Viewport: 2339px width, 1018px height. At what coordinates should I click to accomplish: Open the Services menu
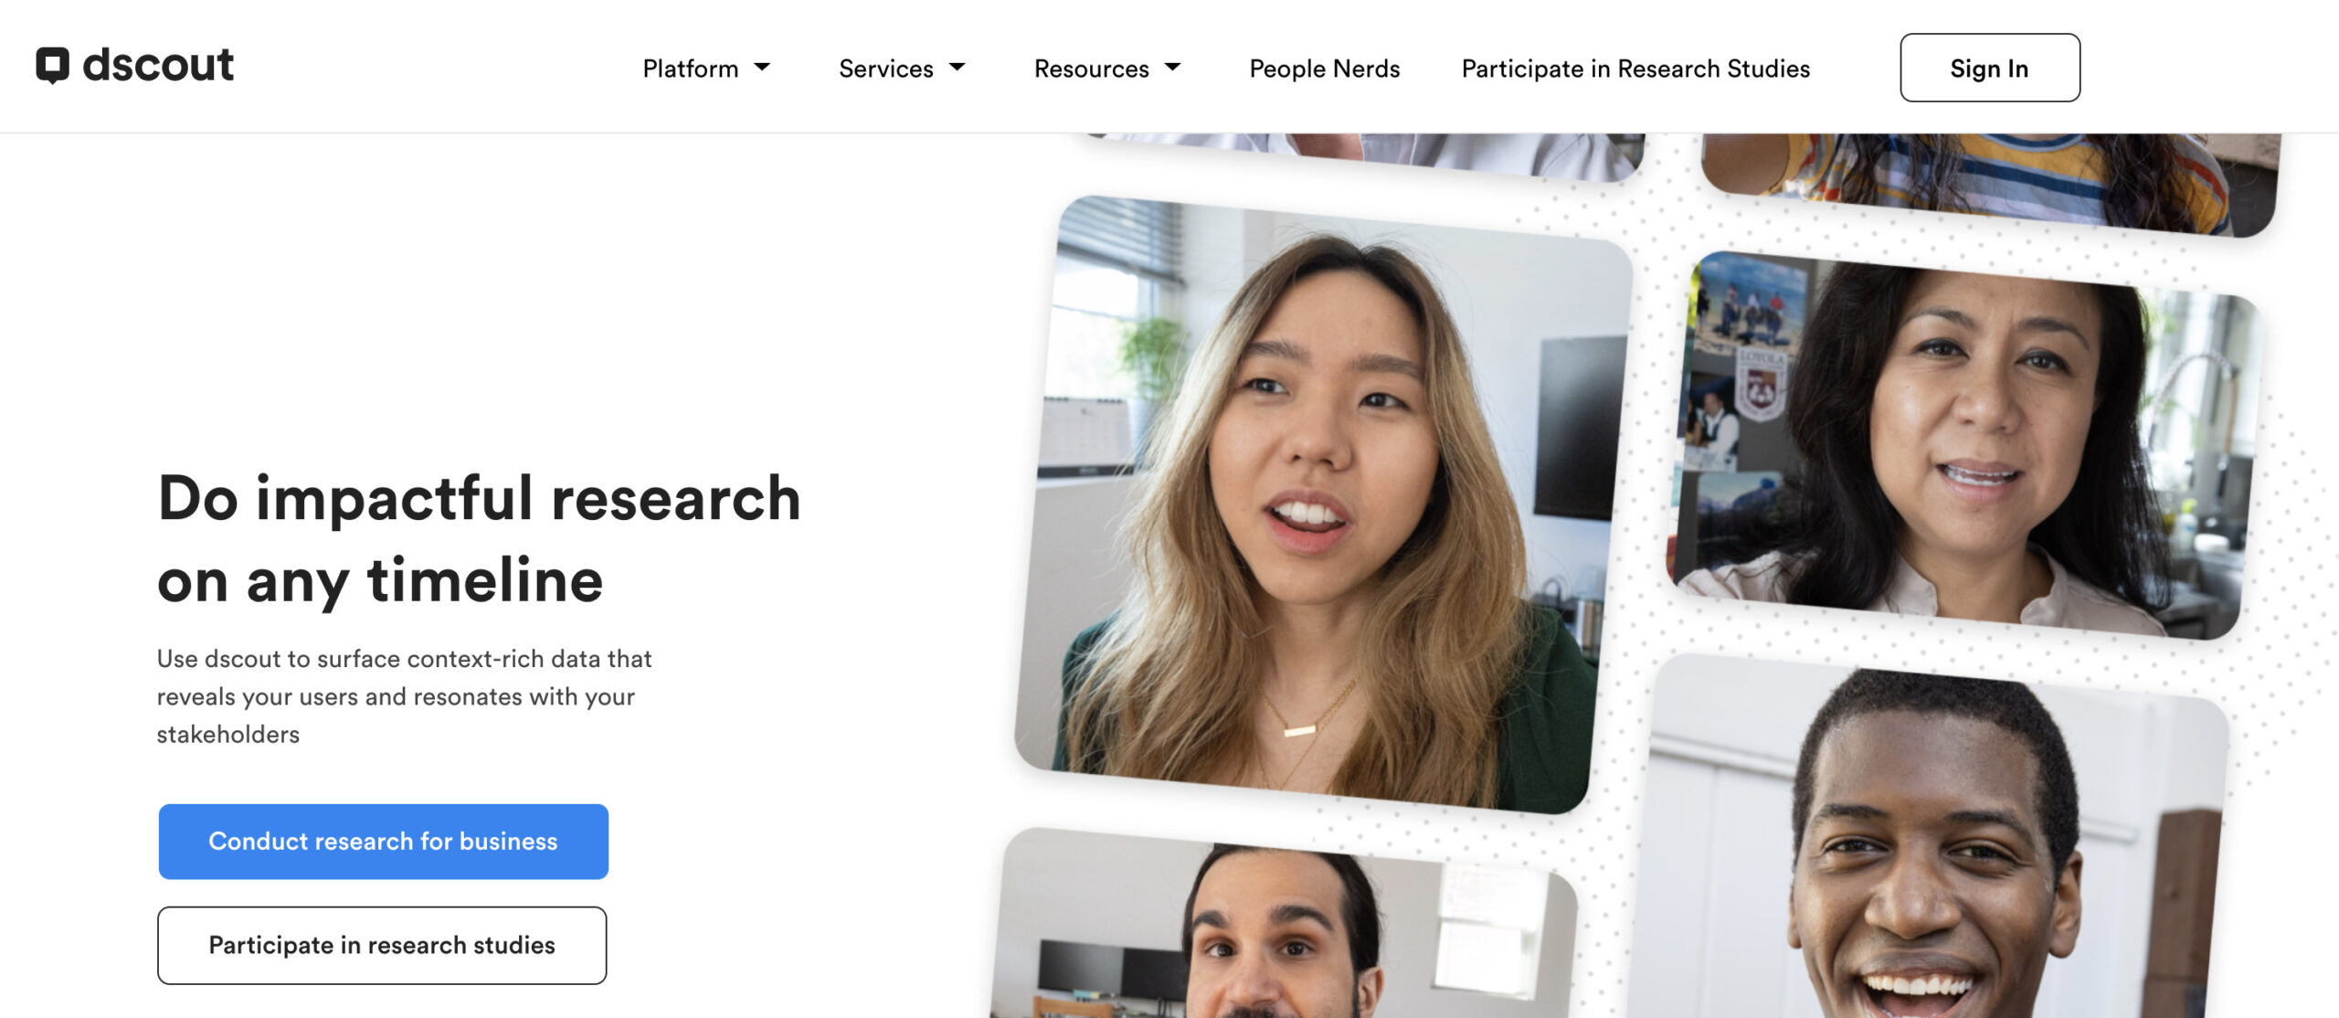tap(885, 69)
